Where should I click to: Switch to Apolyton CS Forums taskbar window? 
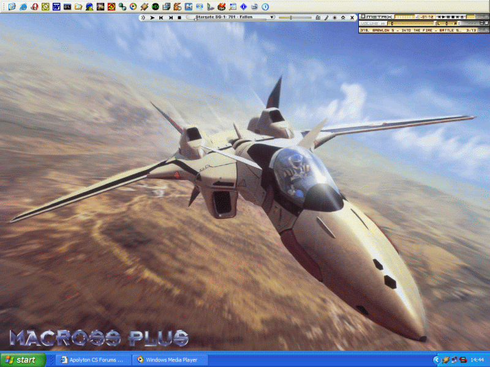click(92, 360)
